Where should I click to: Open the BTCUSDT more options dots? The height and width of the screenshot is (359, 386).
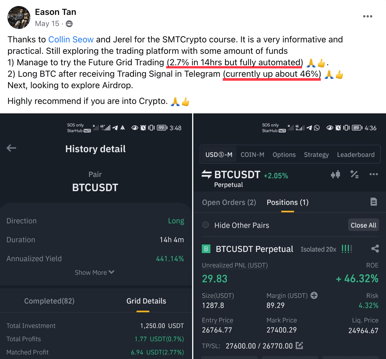[x=373, y=174]
